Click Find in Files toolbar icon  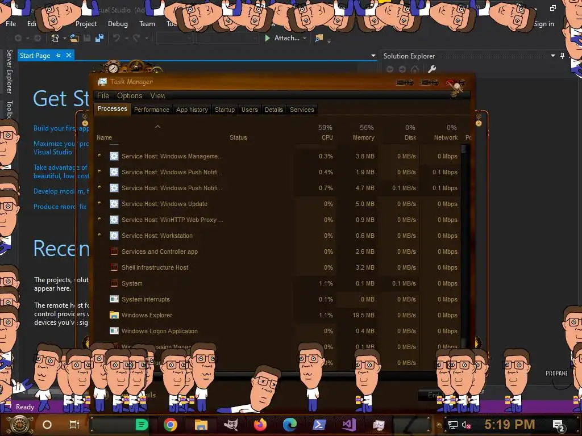pyautogui.click(x=319, y=38)
